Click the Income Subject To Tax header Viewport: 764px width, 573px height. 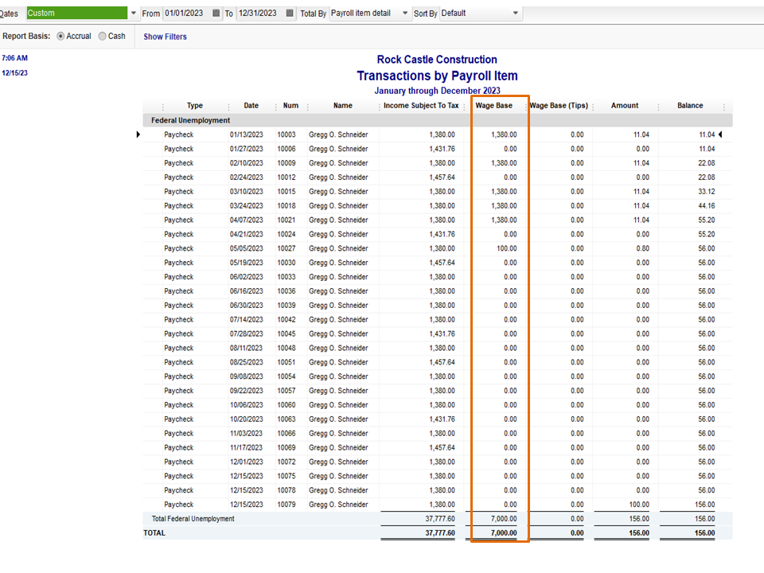(x=421, y=106)
